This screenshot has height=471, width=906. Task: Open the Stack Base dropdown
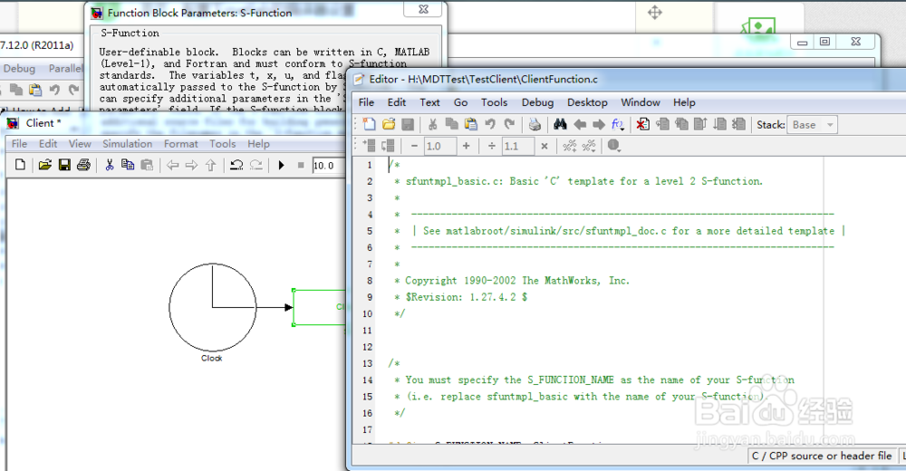[812, 125]
